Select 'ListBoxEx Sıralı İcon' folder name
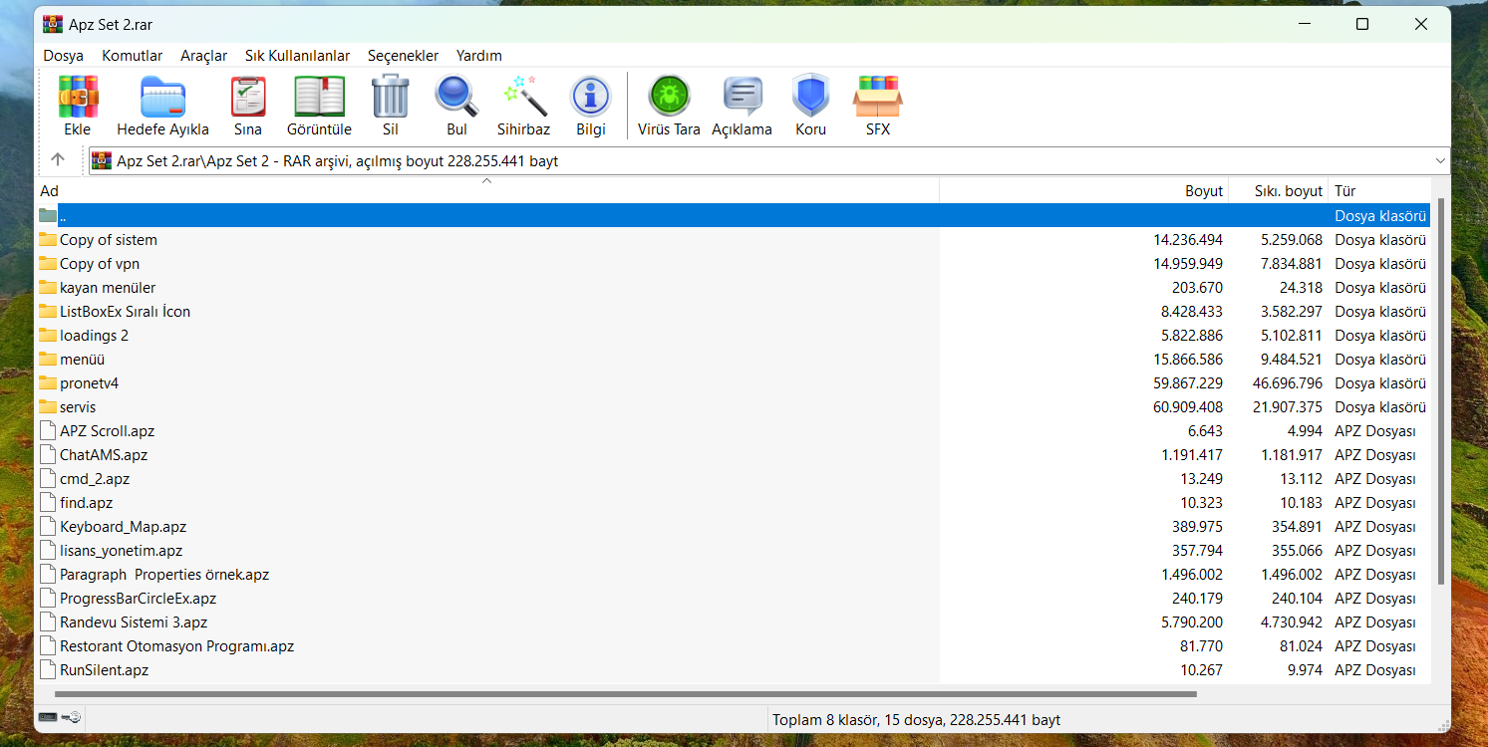This screenshot has height=747, width=1488. click(x=125, y=312)
